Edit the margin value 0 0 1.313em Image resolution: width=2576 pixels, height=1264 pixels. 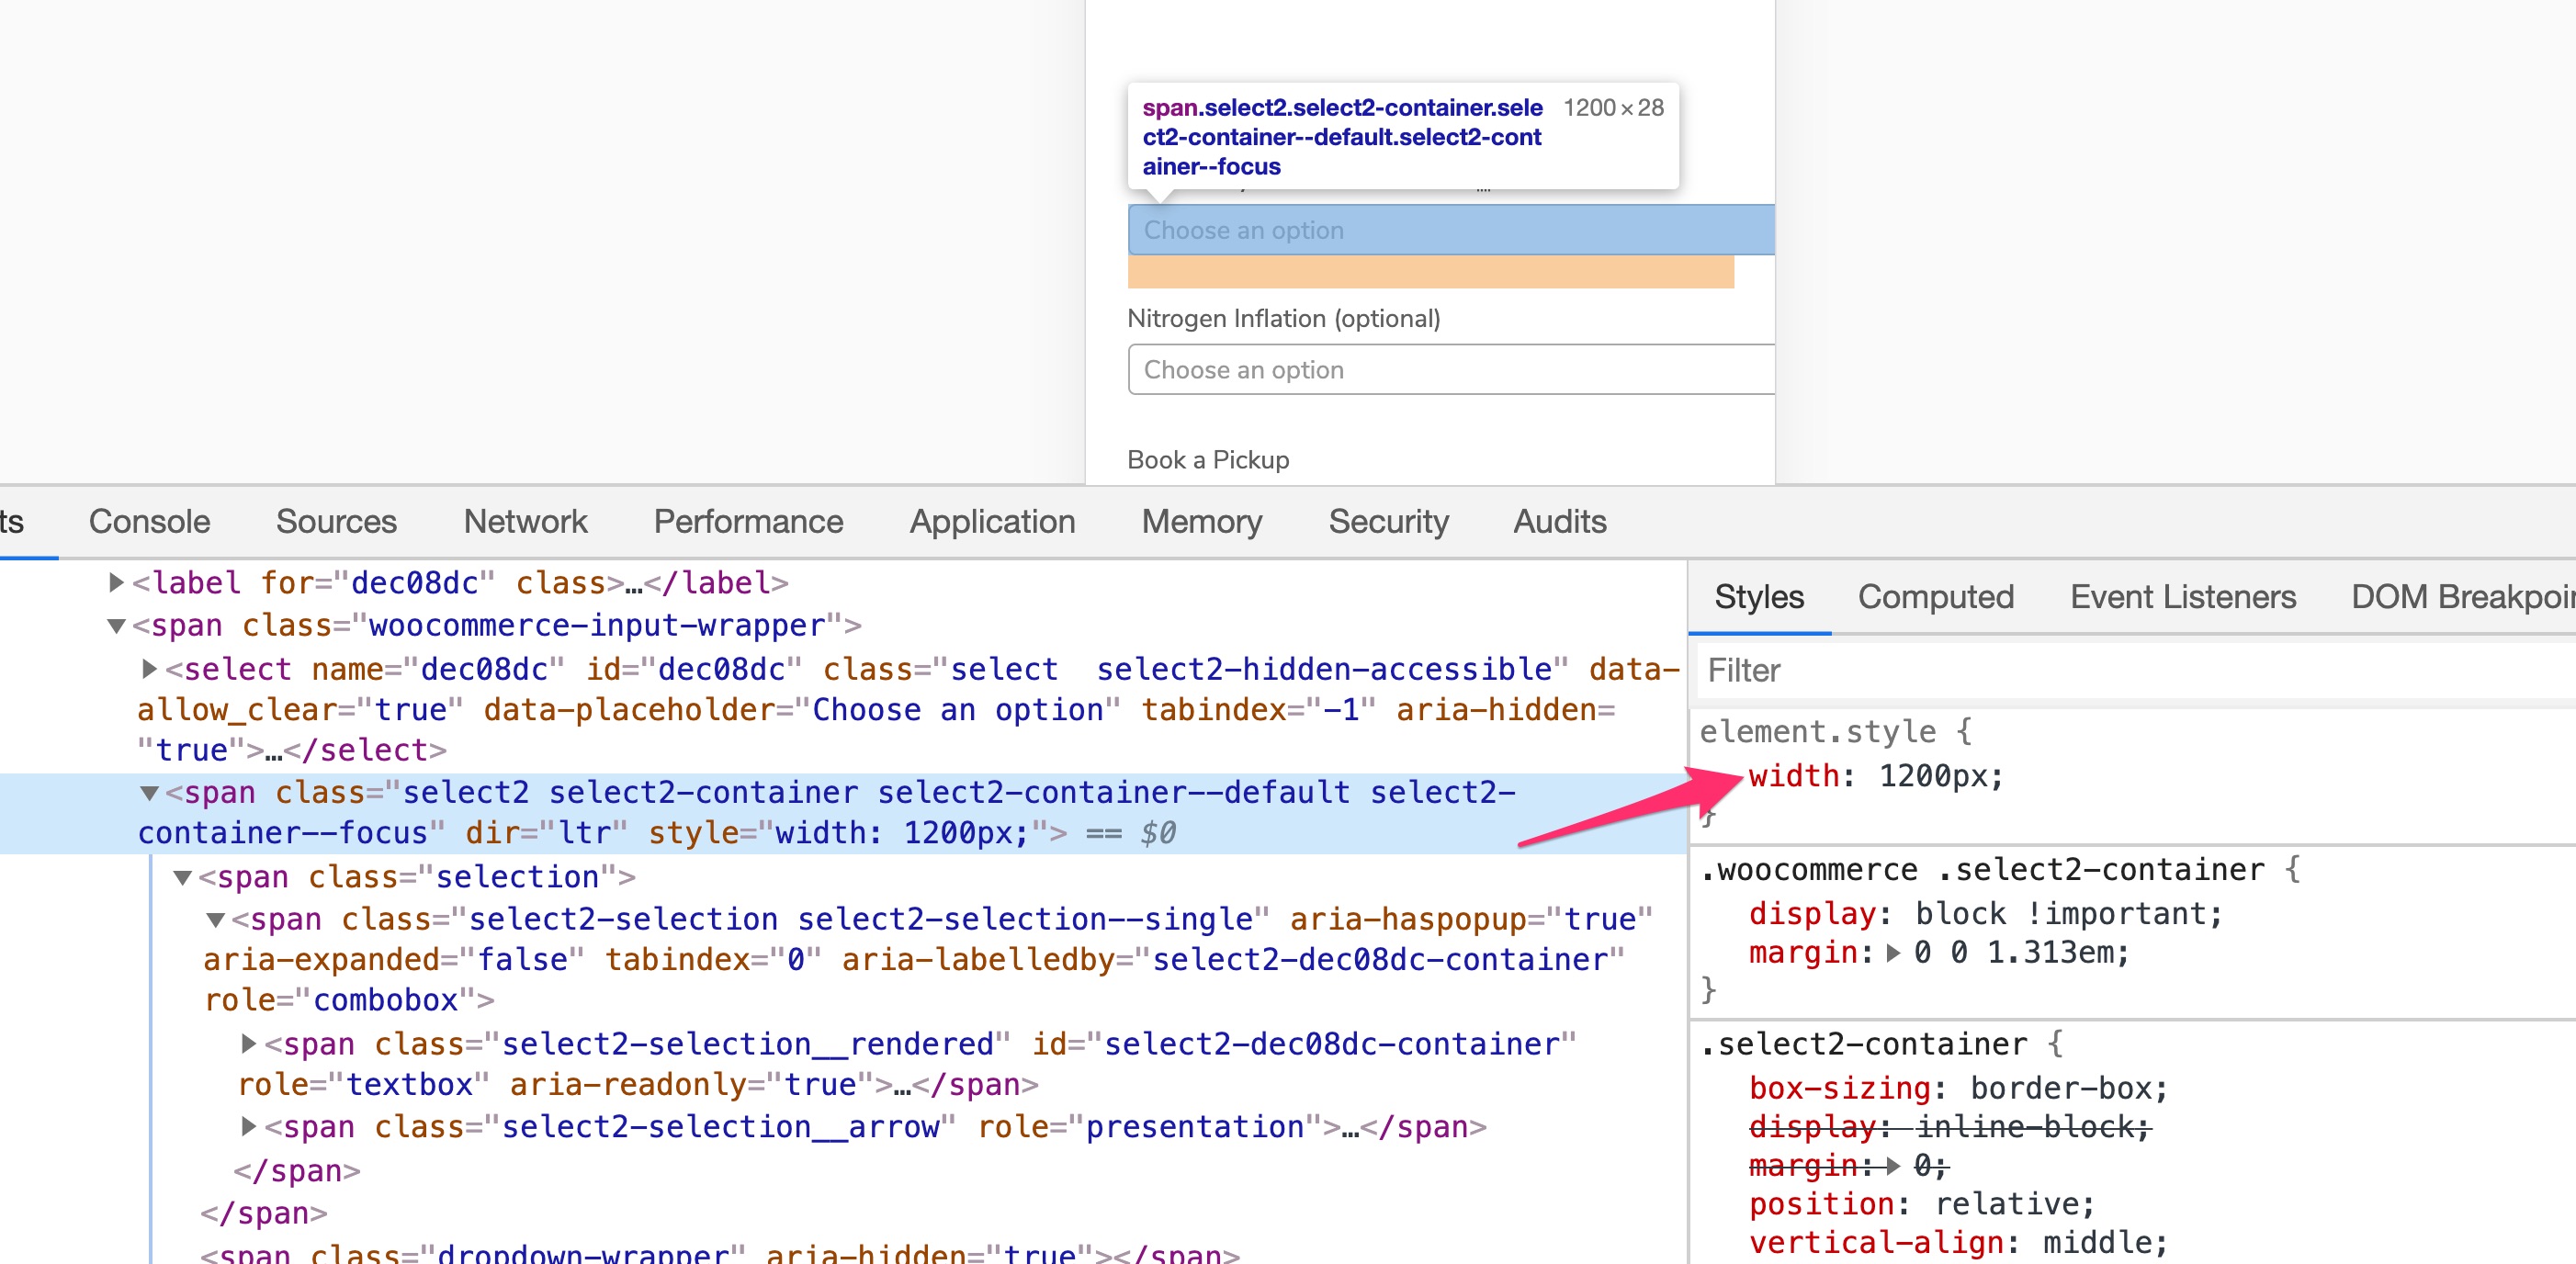(2015, 952)
